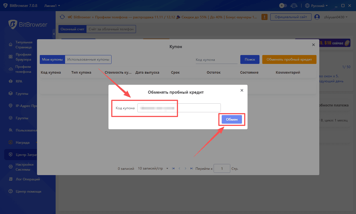Open Настройки Системы via the gear icon

click(x=11, y=167)
